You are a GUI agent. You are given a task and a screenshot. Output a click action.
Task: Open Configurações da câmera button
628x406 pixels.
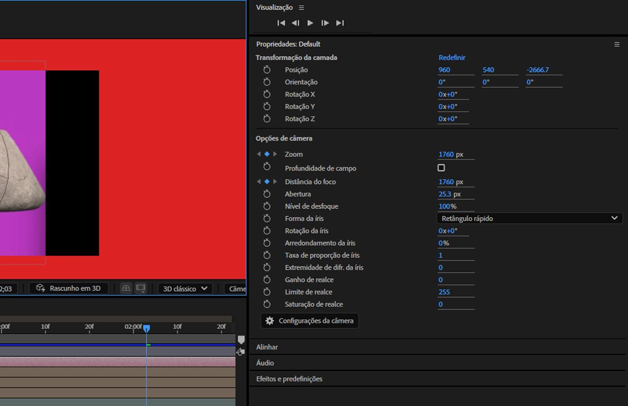click(310, 321)
